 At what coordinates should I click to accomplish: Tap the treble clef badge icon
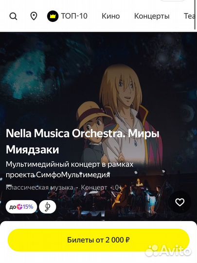(x=48, y=207)
